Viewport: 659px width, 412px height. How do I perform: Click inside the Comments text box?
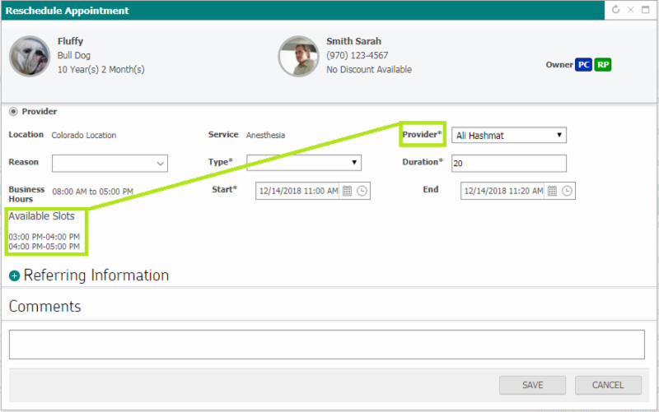(326, 345)
